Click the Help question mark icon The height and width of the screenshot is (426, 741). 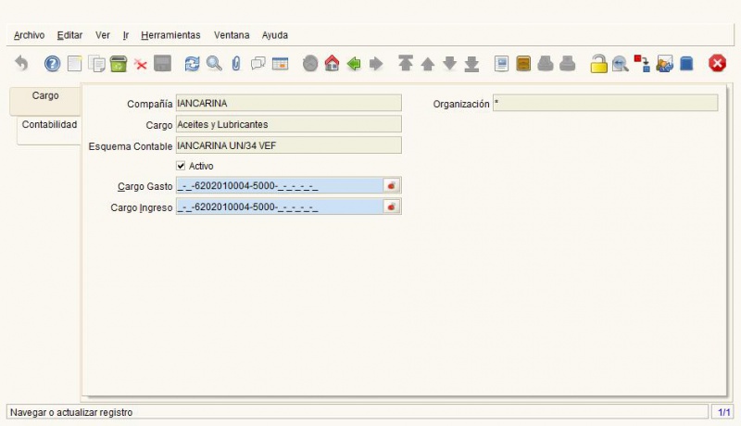click(52, 64)
